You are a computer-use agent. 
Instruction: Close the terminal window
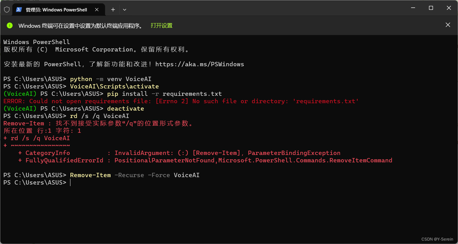pyautogui.click(x=449, y=8)
